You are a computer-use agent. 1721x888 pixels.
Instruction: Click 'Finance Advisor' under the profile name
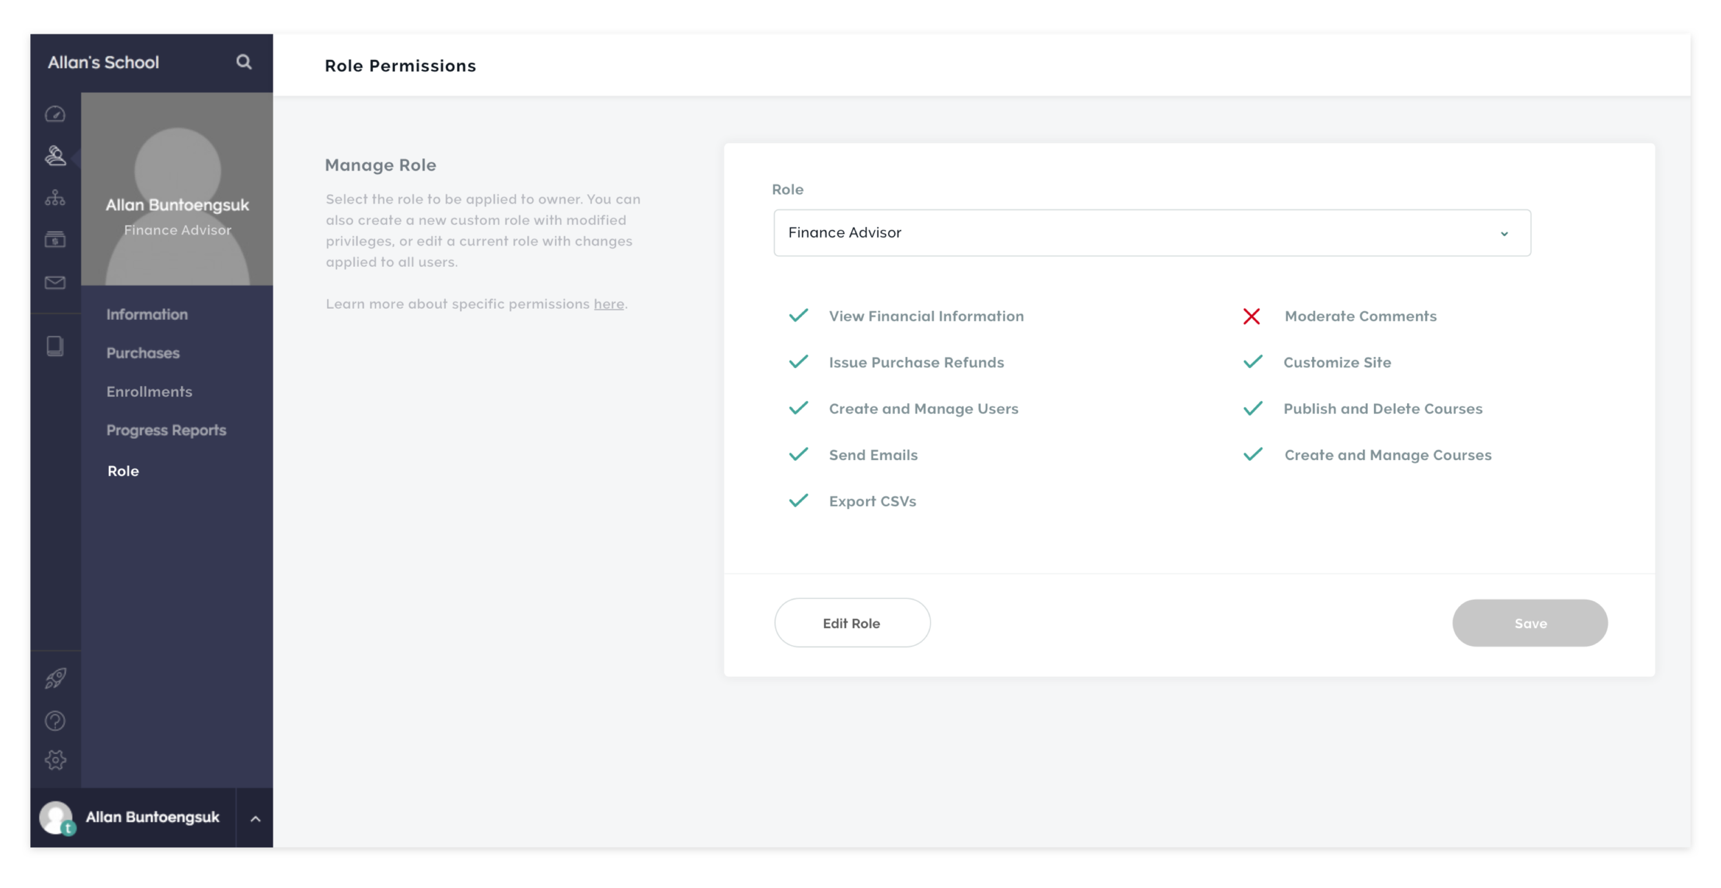pos(178,230)
